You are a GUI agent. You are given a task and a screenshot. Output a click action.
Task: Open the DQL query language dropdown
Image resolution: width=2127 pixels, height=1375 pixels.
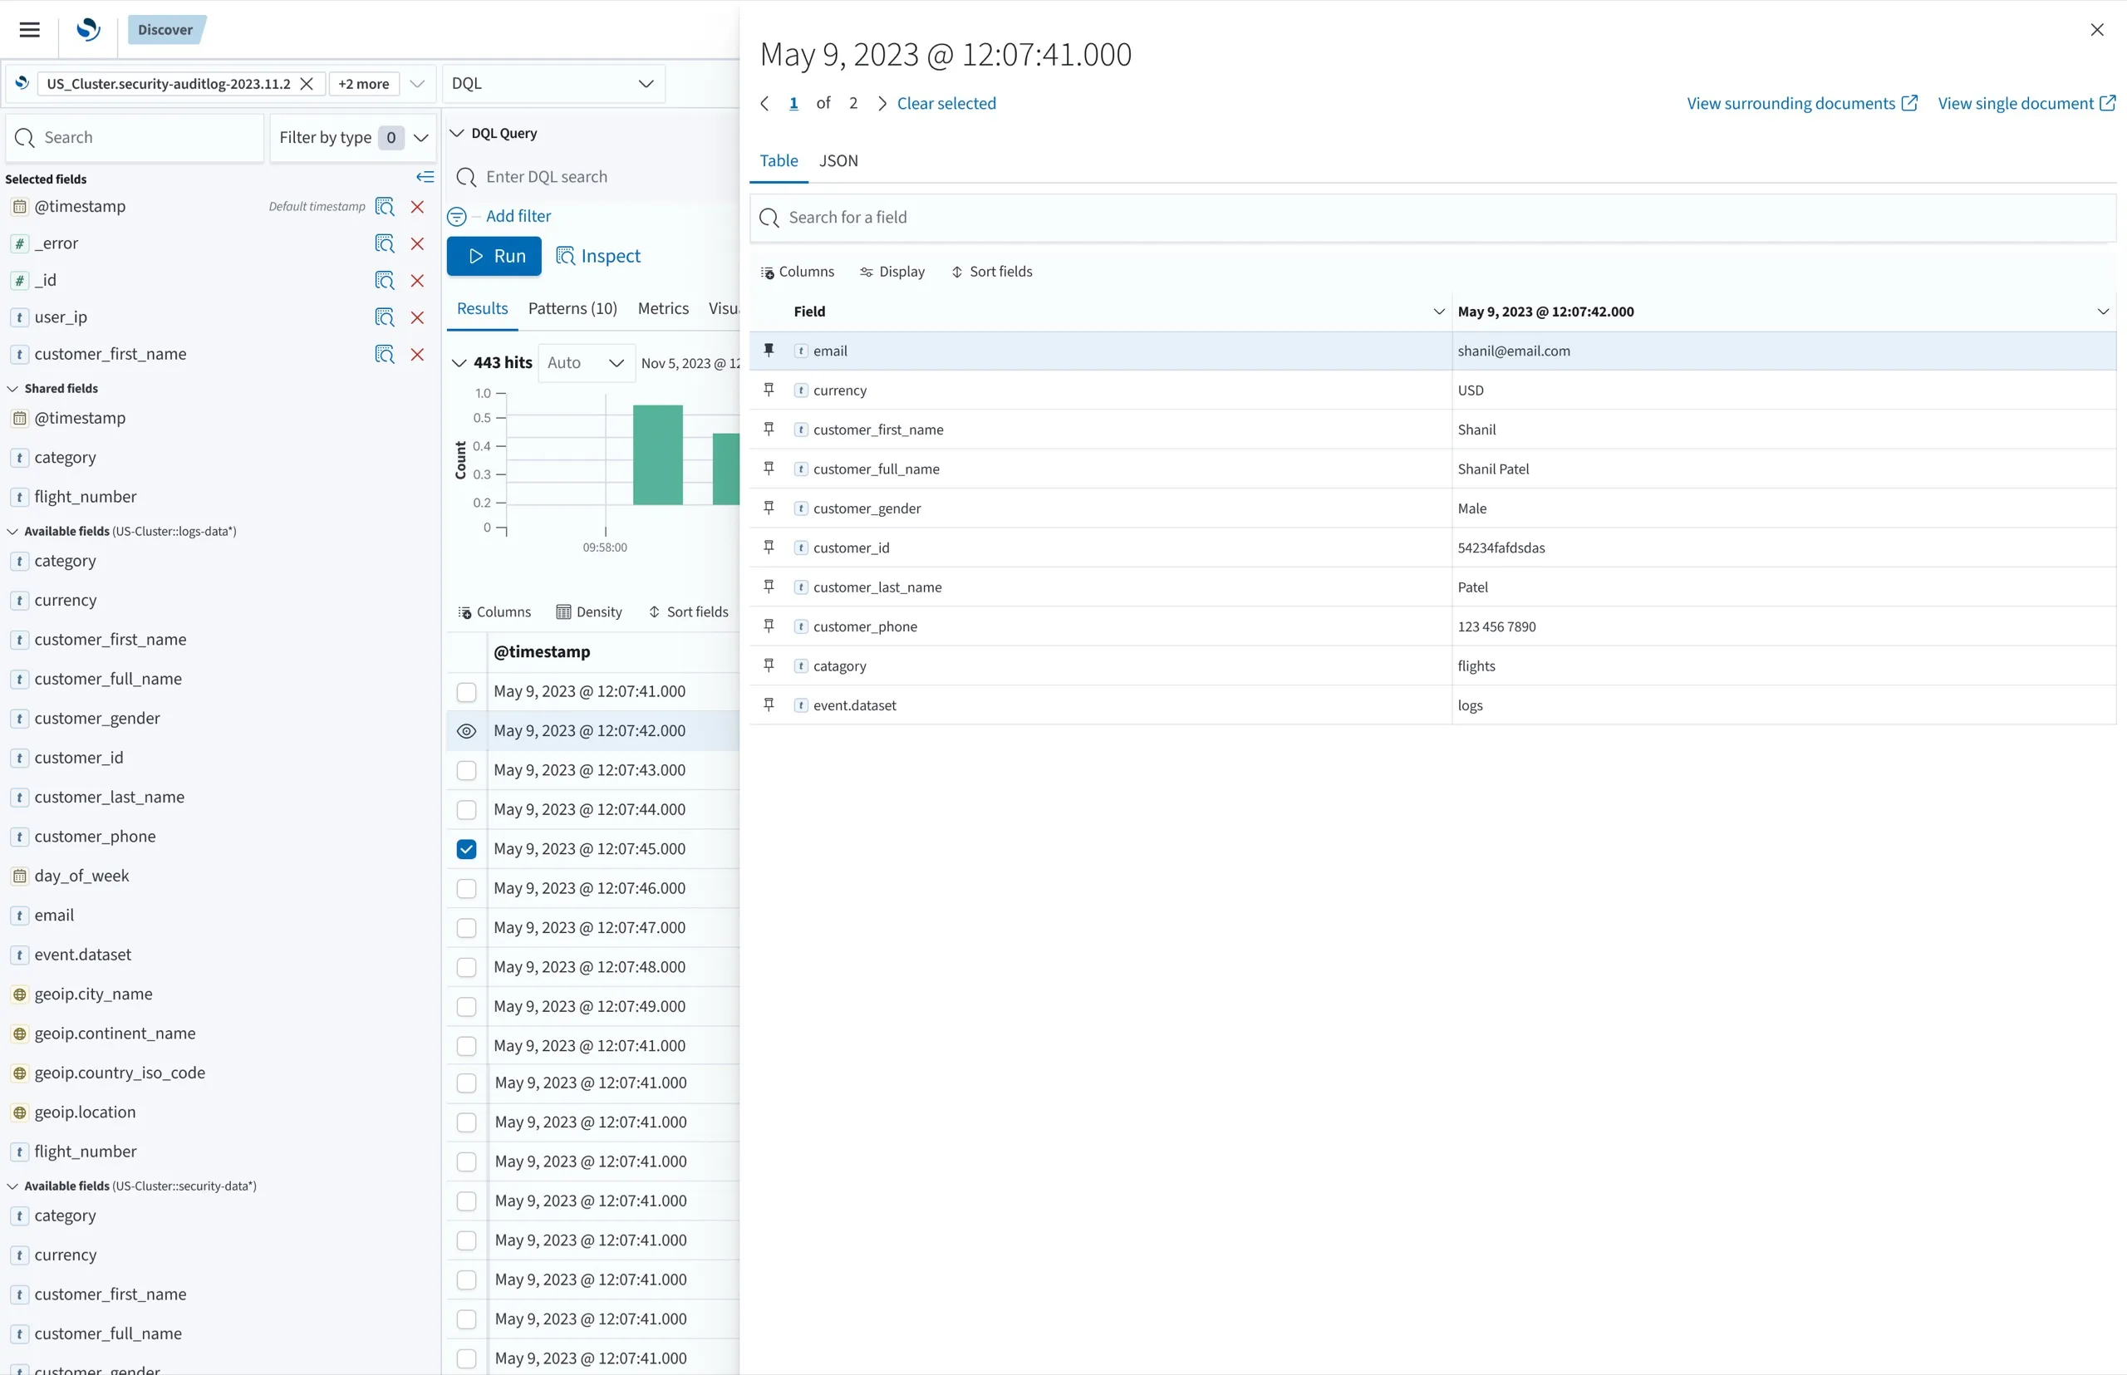[553, 83]
